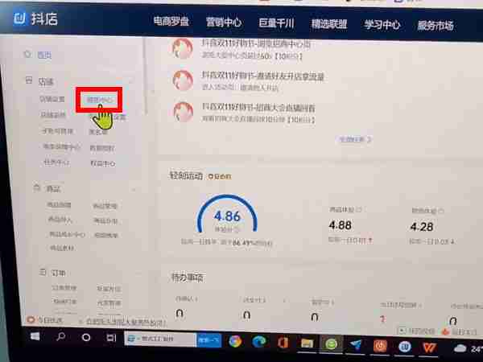483x362 pixels.
Task: Open 商品分组 in the sidebar
Action: 106,220
